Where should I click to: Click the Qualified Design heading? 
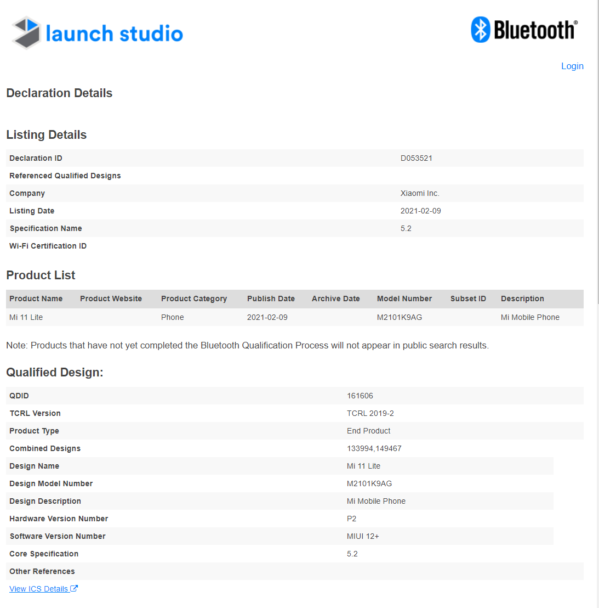point(55,372)
